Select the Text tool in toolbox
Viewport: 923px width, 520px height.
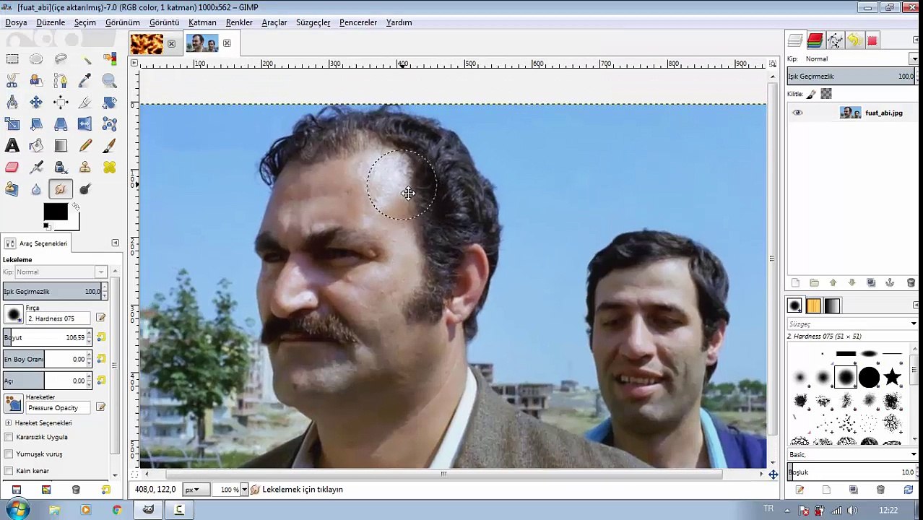click(x=12, y=146)
